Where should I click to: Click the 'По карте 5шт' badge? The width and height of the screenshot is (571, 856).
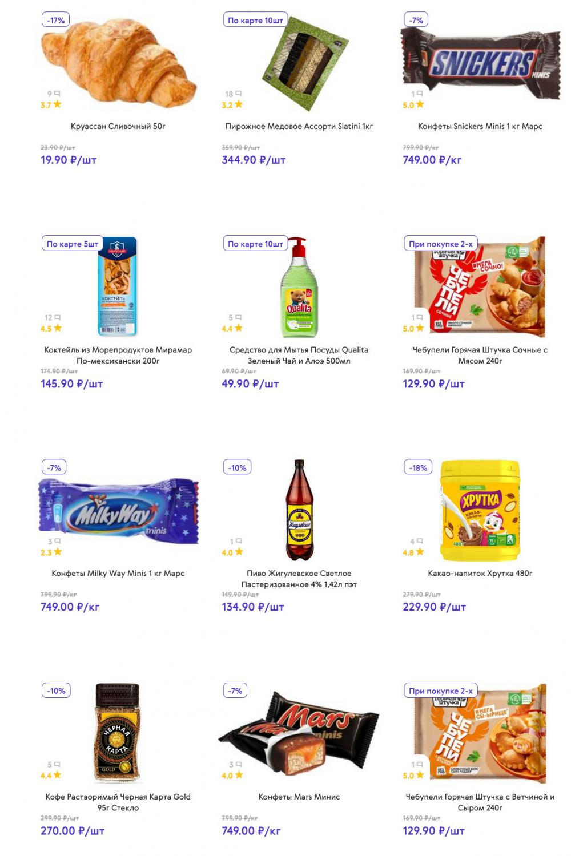pos(72,244)
